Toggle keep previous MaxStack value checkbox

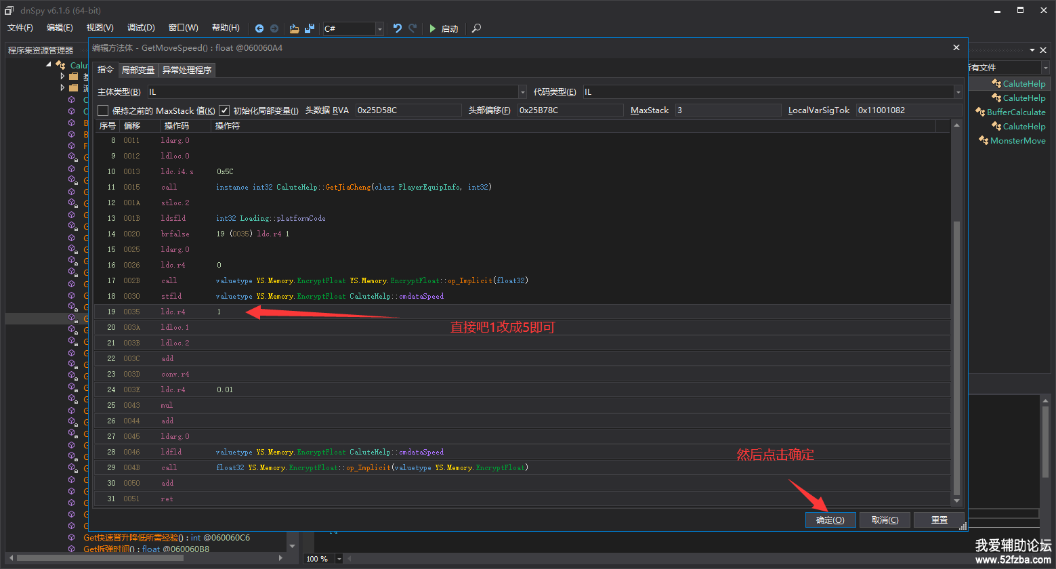[x=103, y=110]
